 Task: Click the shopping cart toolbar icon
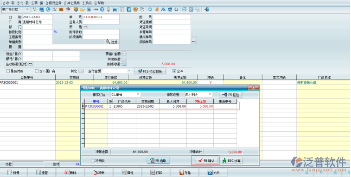tap(115, 9)
